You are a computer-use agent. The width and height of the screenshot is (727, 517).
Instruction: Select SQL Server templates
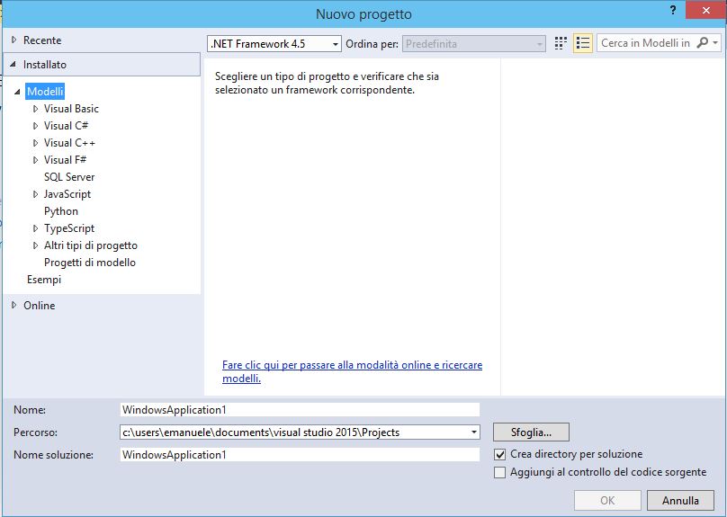pos(69,177)
